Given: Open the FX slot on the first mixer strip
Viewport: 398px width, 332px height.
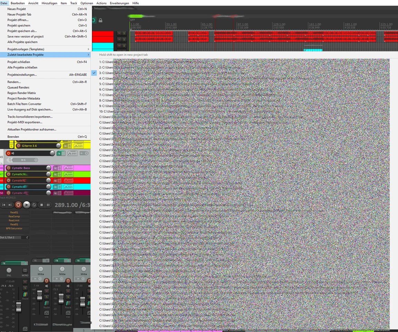Looking at the screenshot, I should click(4, 263).
